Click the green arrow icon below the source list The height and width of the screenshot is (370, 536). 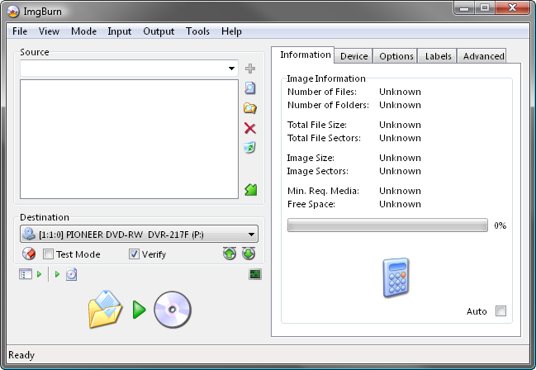click(250, 190)
